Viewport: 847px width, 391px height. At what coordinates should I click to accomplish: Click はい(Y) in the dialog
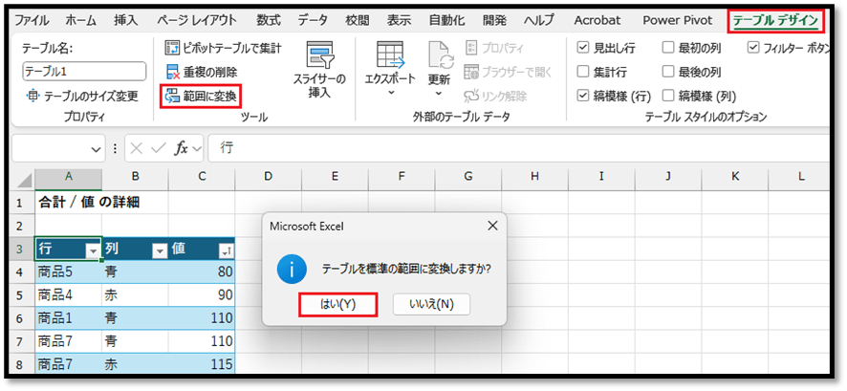(336, 305)
